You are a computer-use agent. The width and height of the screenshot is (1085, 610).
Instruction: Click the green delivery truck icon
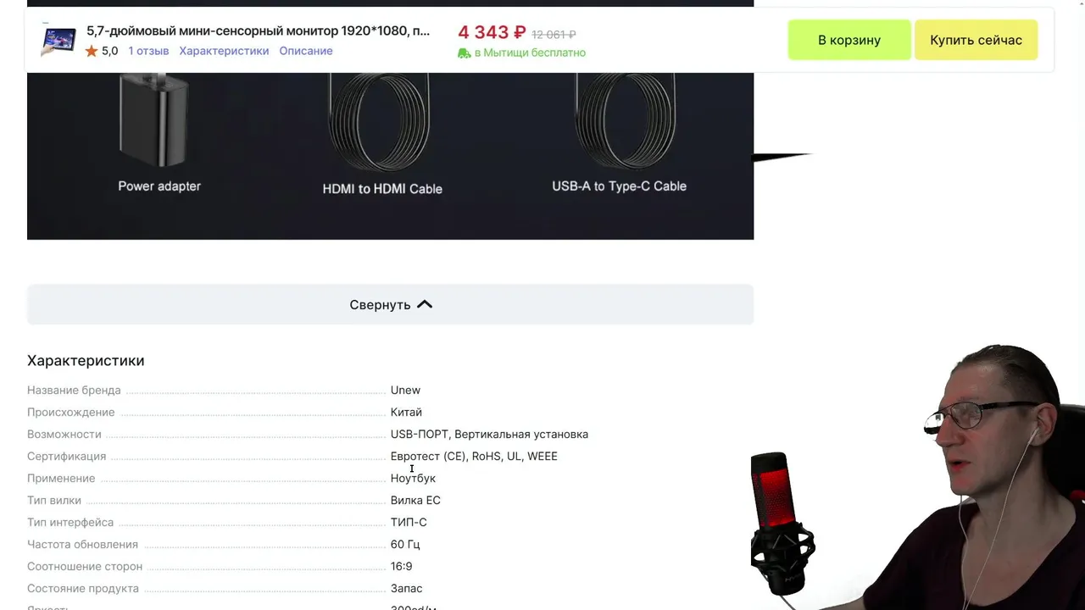coord(464,53)
